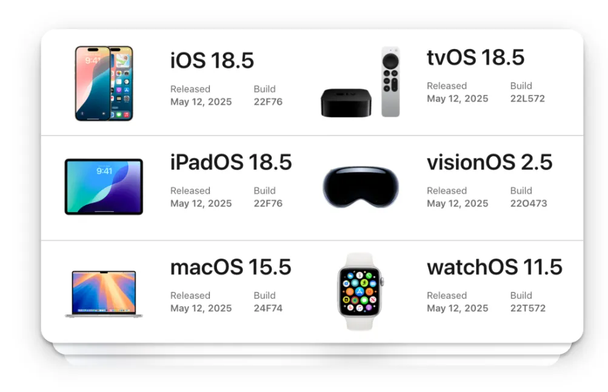
Task: Open the iPadOS 18.5 heading
Action: click(x=231, y=163)
